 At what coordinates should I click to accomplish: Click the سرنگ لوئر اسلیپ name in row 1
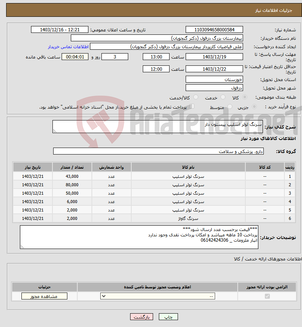point(188,176)
